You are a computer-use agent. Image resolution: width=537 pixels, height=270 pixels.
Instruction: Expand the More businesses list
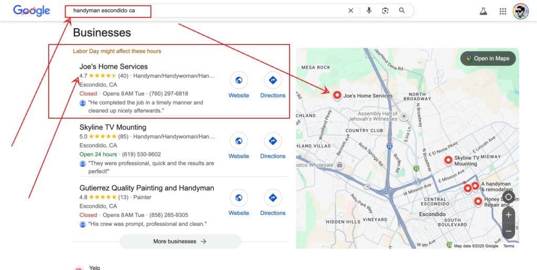(180, 241)
